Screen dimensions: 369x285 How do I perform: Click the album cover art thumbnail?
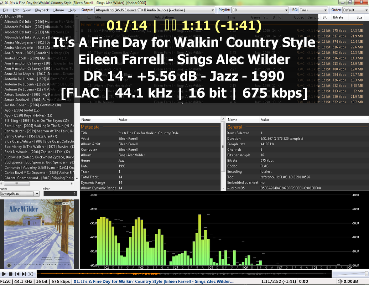coord(39,234)
